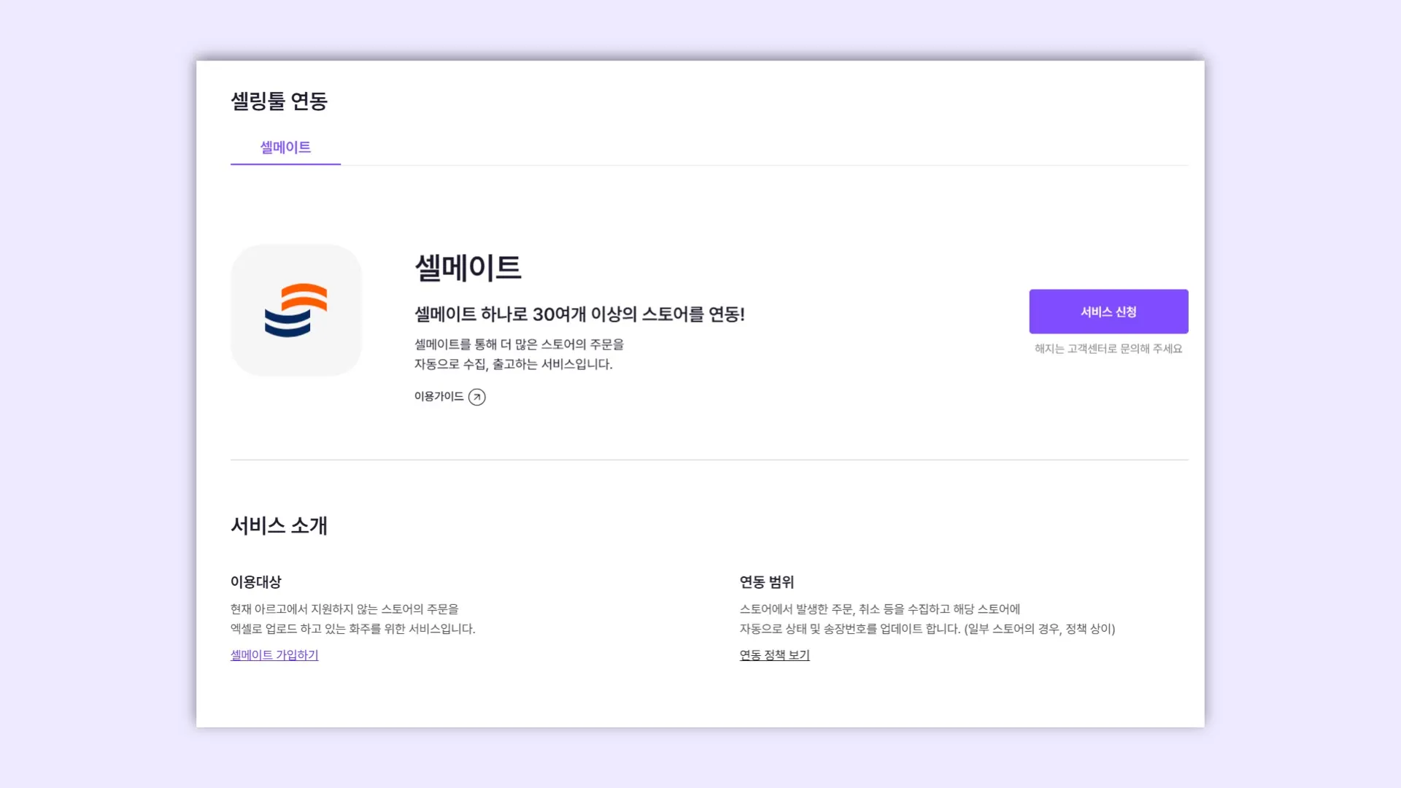Open the 이용가이드 text link
This screenshot has height=788, width=1401.
pos(439,396)
